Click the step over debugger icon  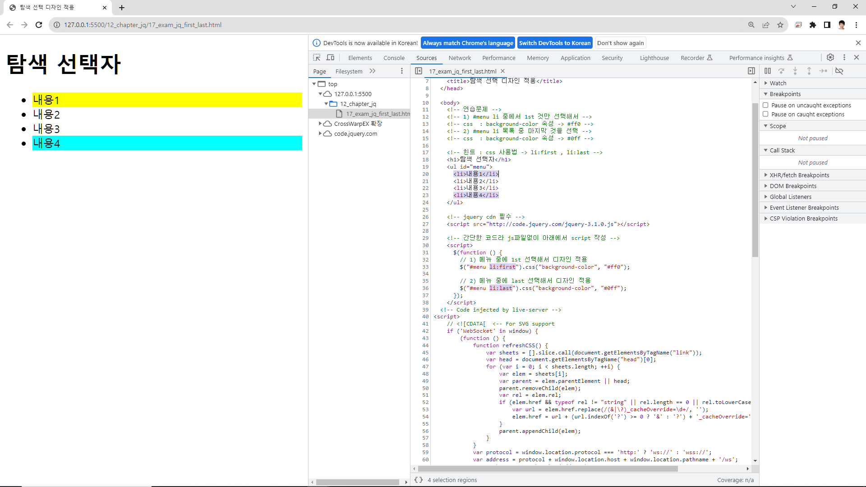[781, 71]
